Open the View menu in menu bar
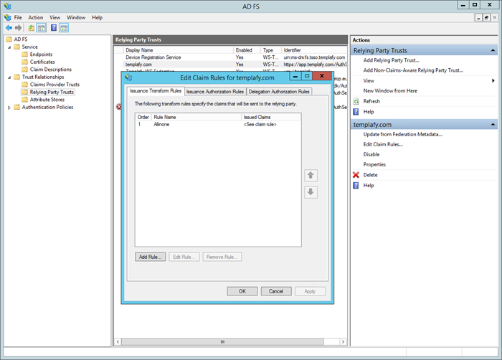 coord(55,17)
